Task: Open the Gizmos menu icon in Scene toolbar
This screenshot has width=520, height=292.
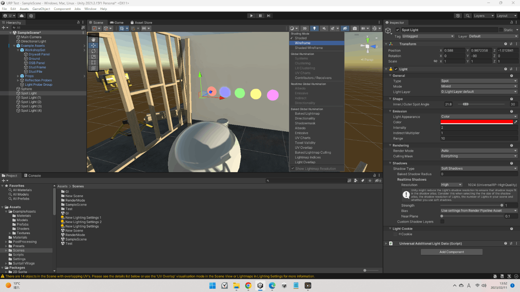Action: point(374,28)
